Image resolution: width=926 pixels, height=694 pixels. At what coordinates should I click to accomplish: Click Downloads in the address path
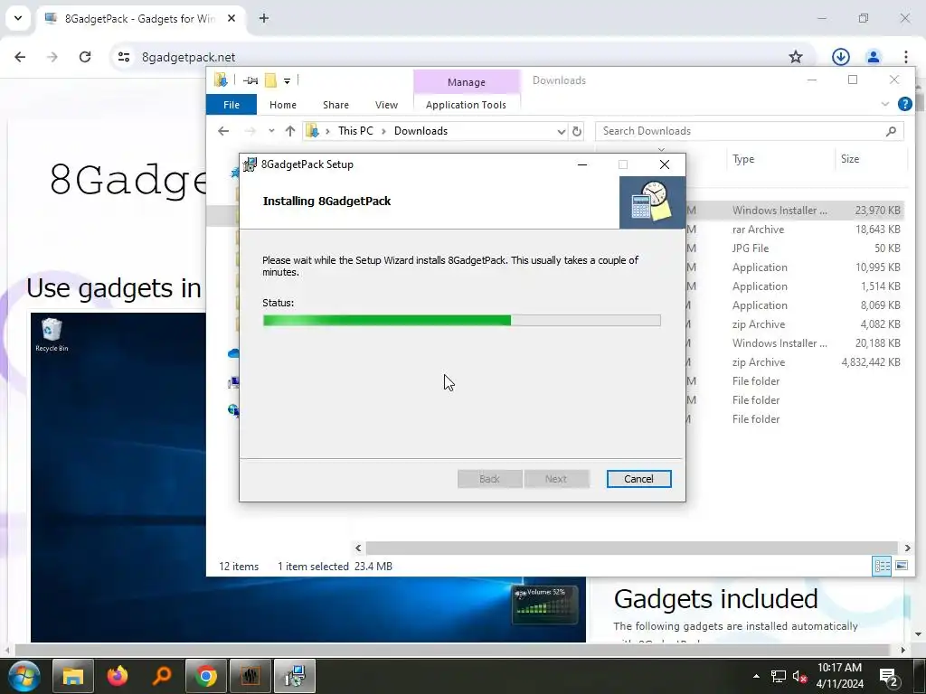(420, 131)
